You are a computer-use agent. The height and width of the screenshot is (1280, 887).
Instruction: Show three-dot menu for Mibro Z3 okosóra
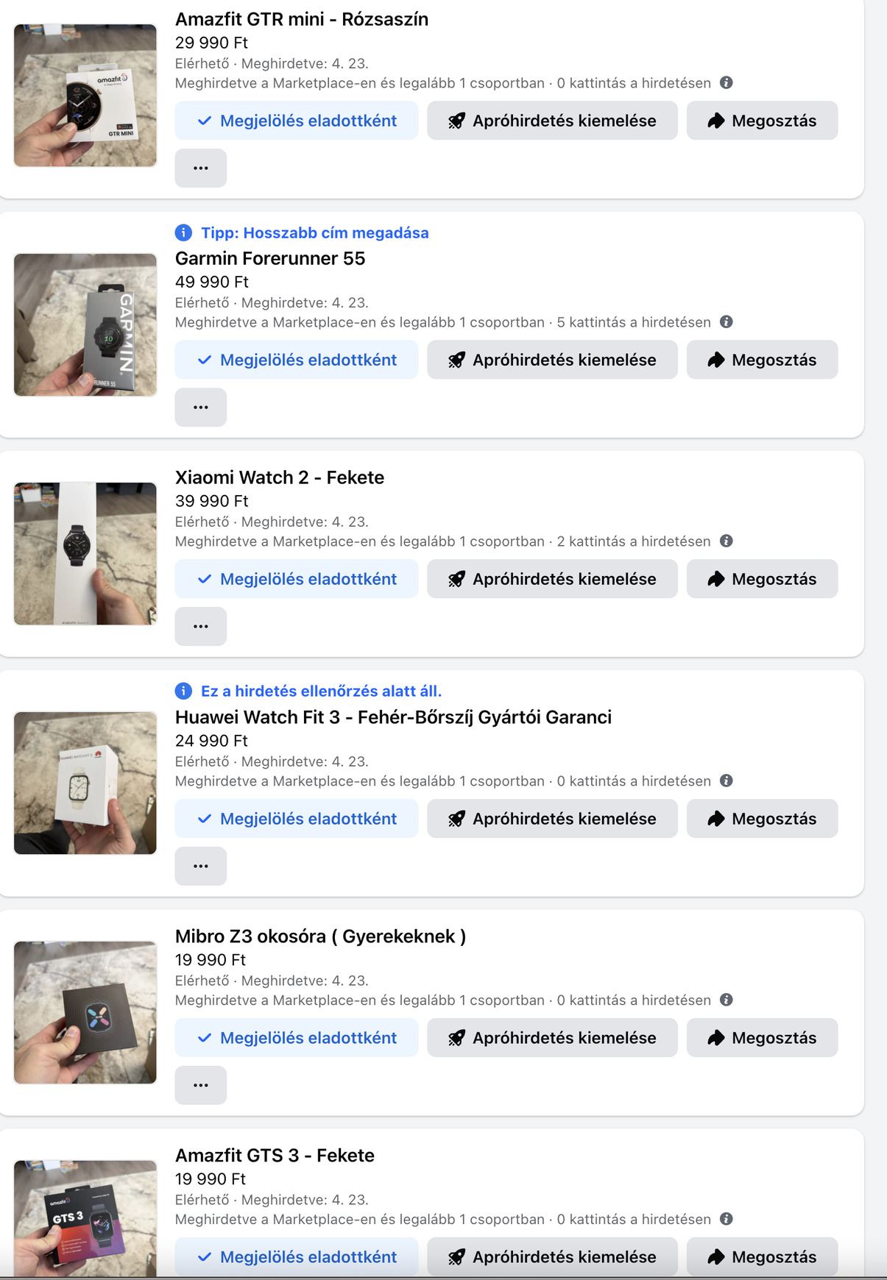200,1086
